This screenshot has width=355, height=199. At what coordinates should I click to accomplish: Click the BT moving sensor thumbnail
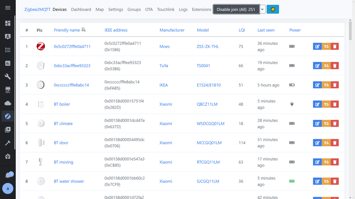click(40, 162)
